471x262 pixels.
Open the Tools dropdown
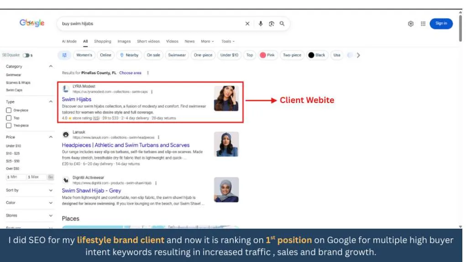pos(228,41)
